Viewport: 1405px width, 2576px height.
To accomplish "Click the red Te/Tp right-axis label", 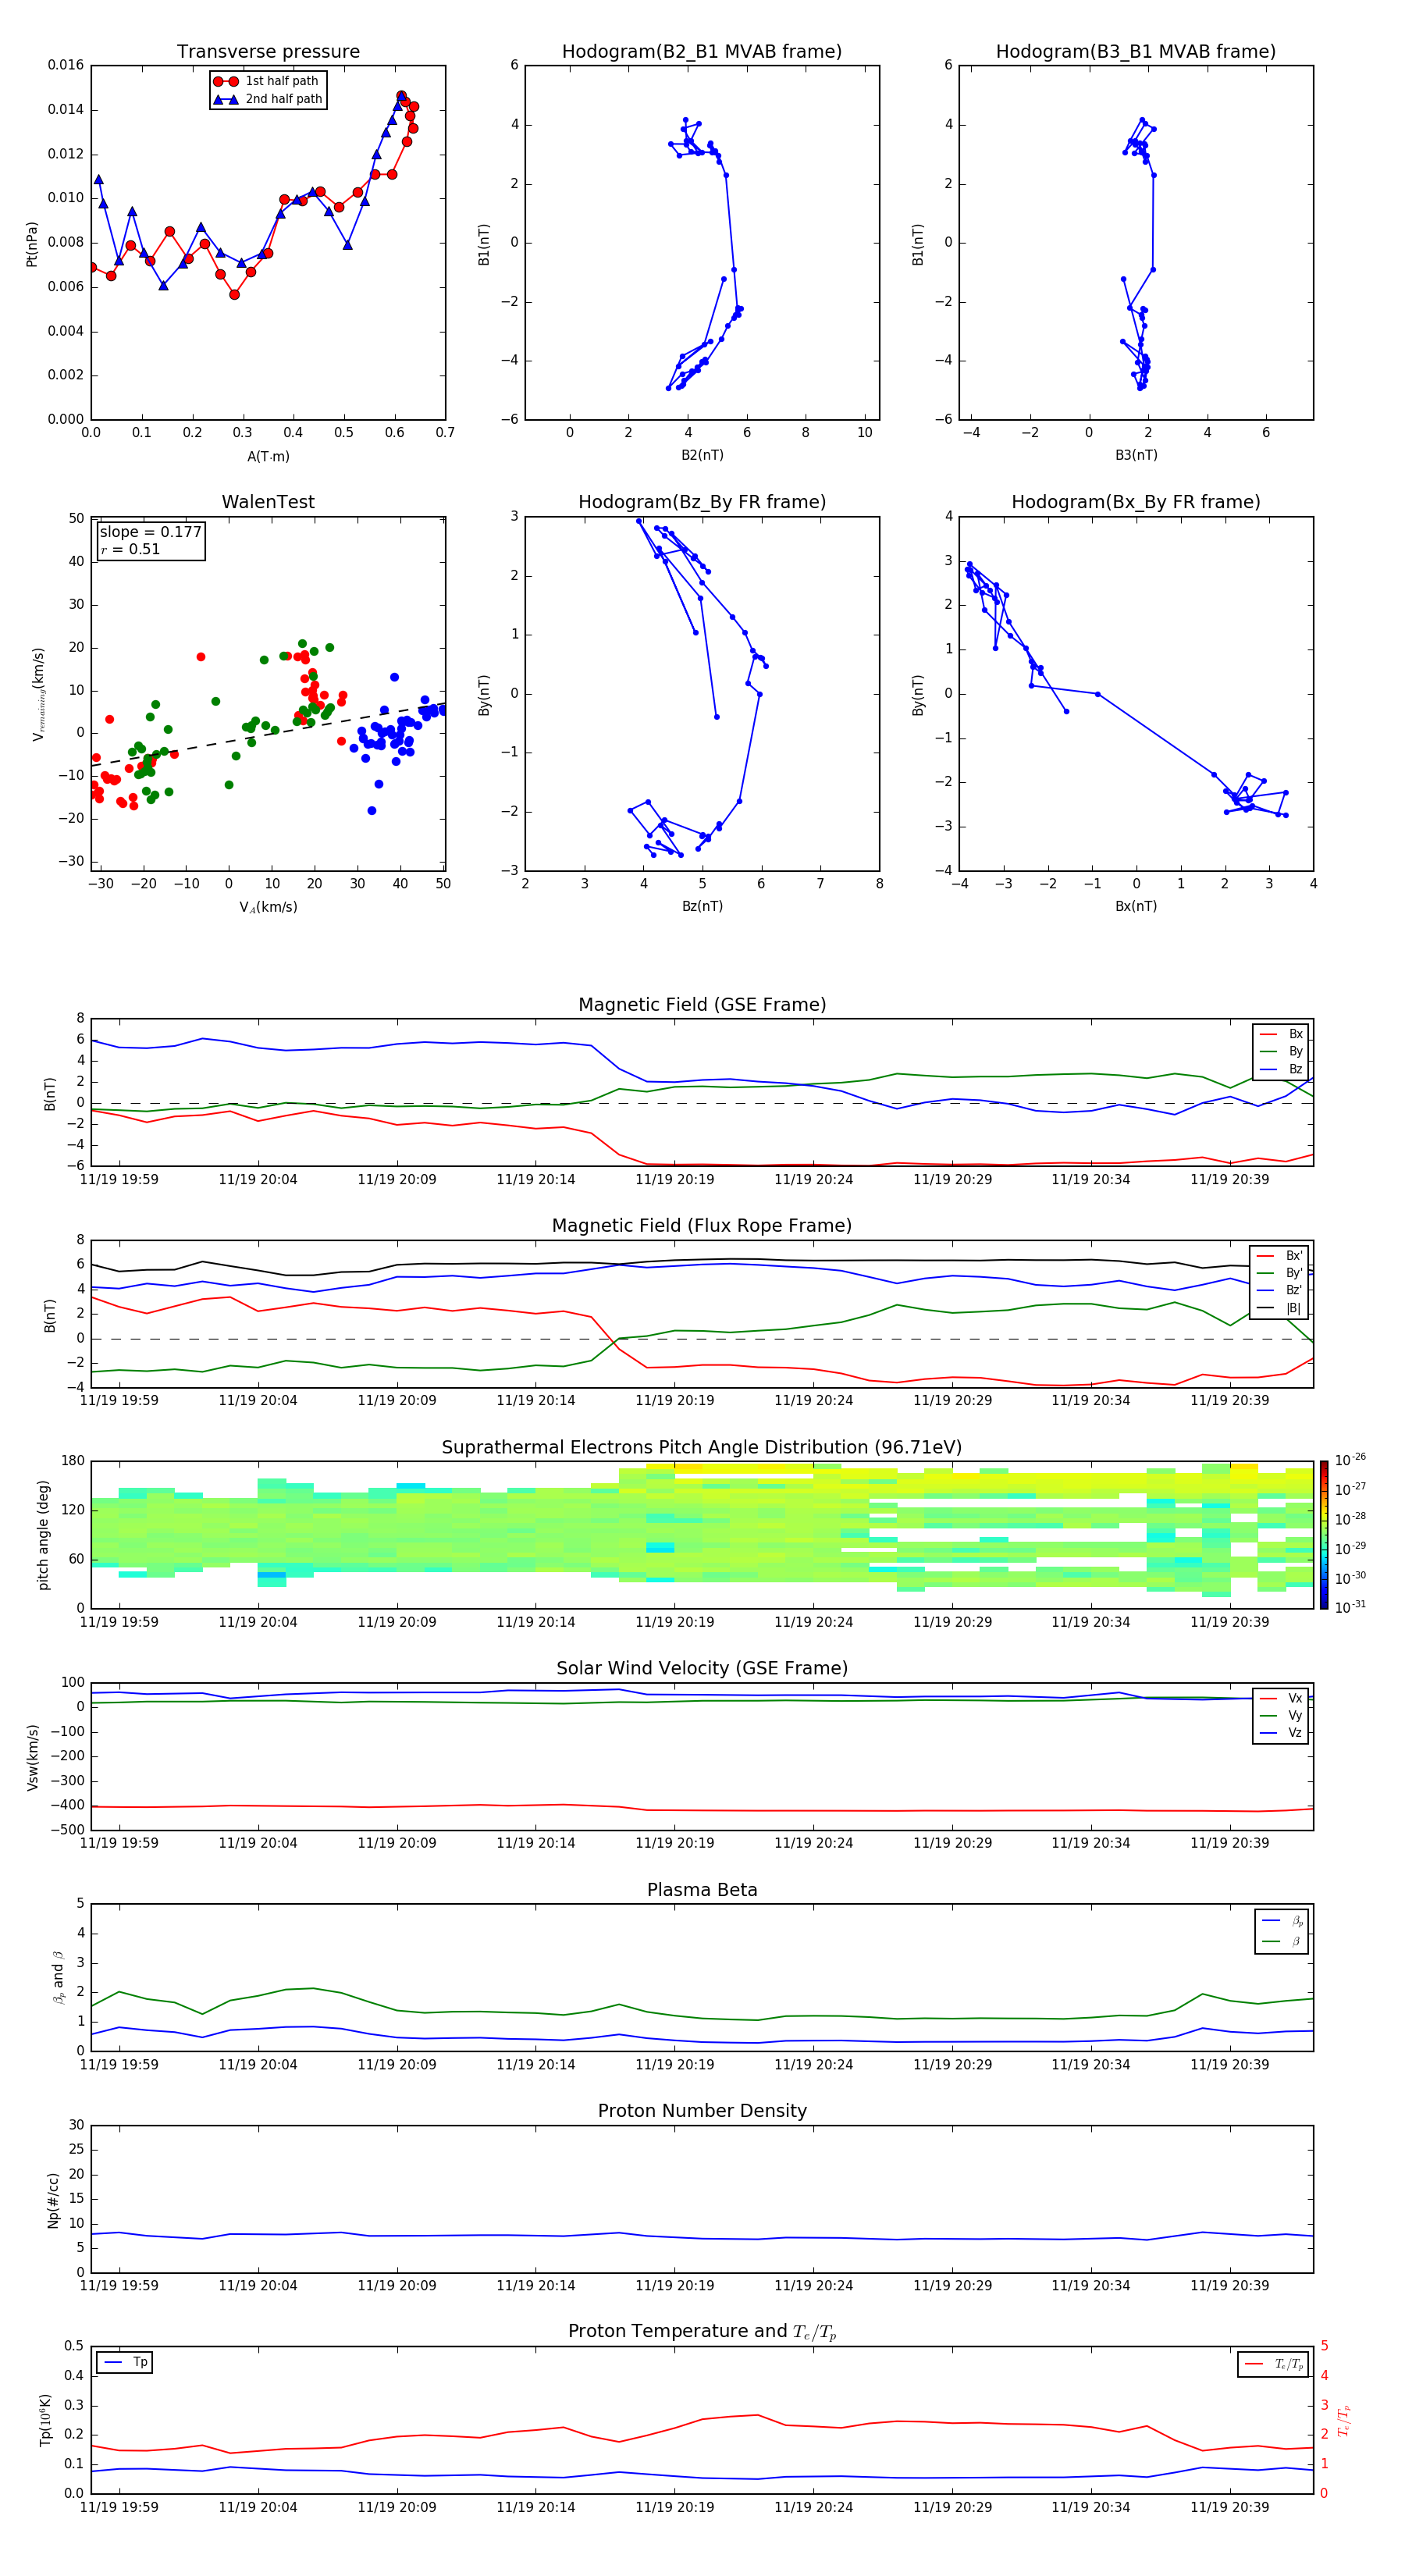I will (x=1344, y=2420).
